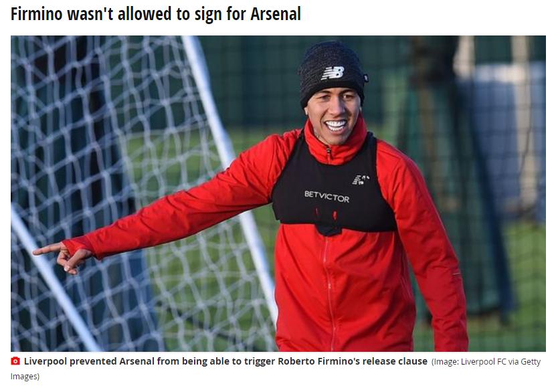
Task: Click the New Balance logo on beanie
Action: pyautogui.click(x=333, y=73)
